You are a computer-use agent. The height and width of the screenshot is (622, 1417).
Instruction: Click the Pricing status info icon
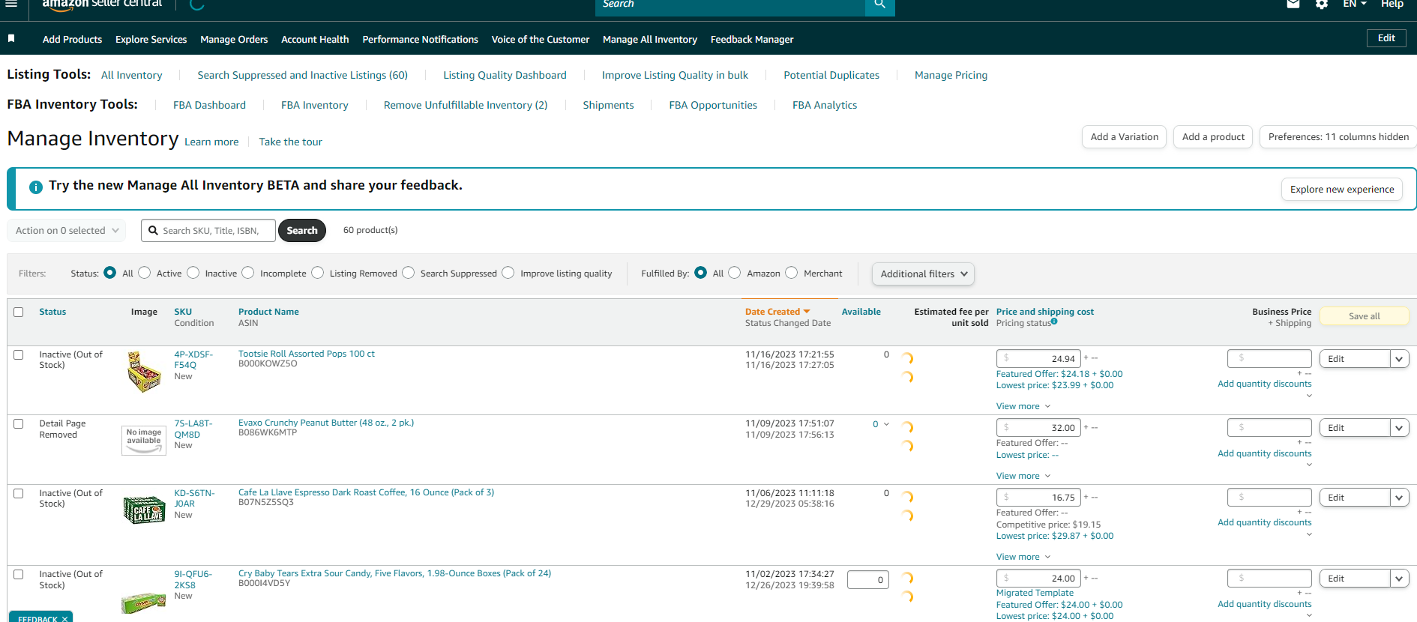click(1054, 321)
